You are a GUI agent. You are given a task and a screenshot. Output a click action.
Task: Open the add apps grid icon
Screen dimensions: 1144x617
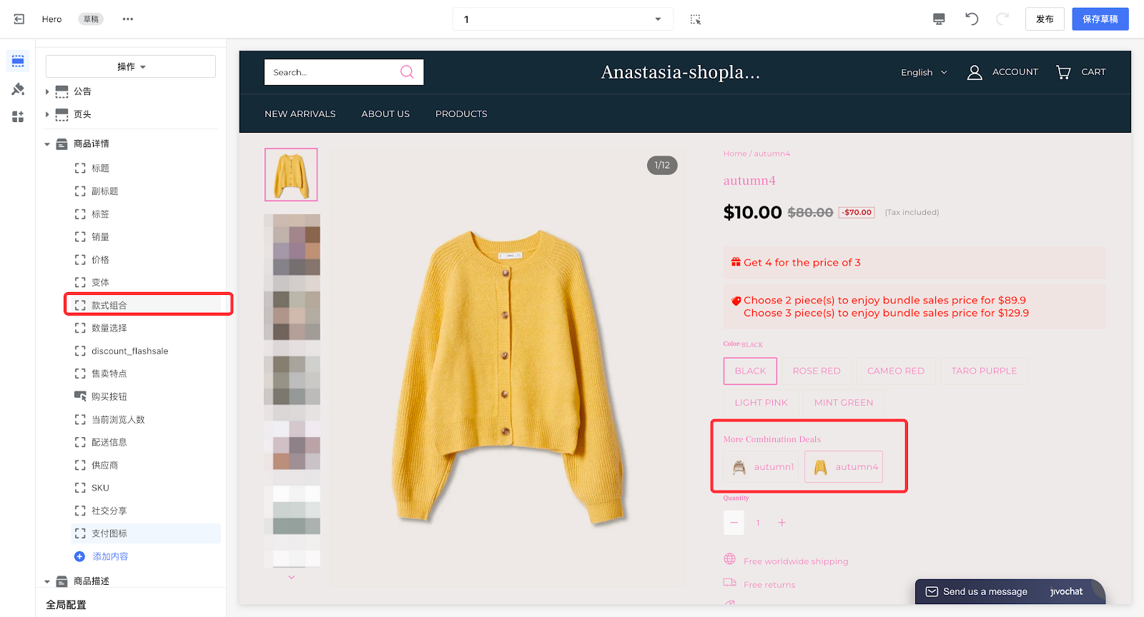tap(18, 116)
